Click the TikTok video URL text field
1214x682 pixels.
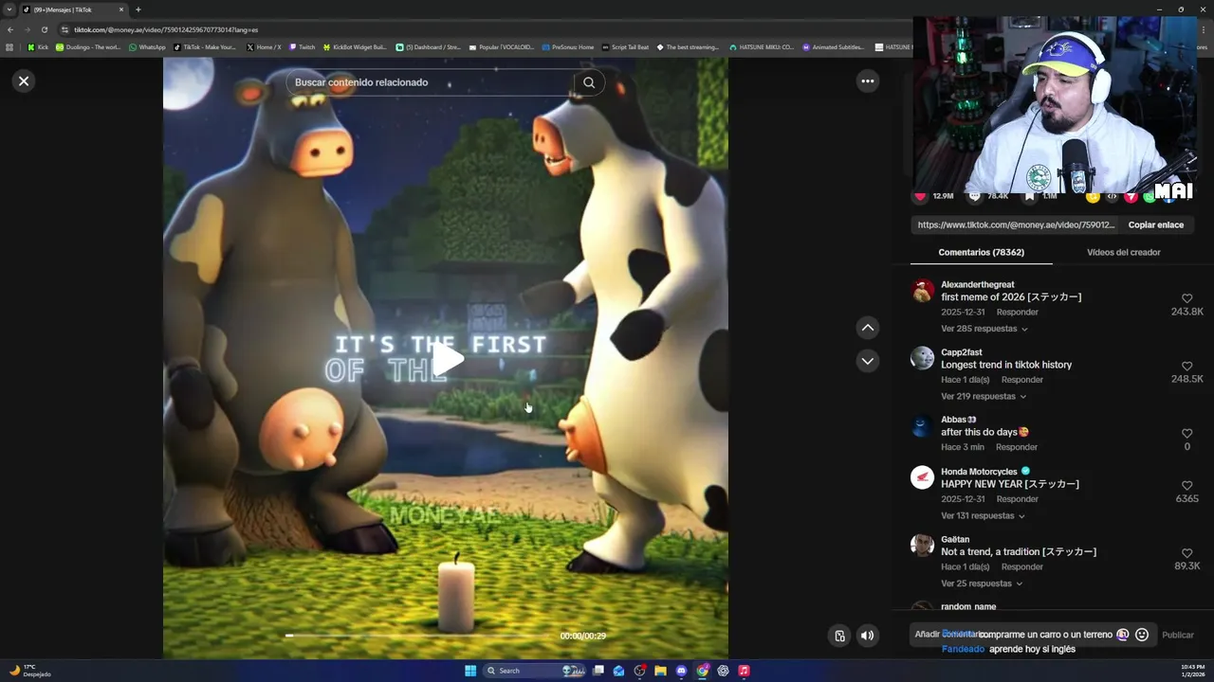[1016, 225]
